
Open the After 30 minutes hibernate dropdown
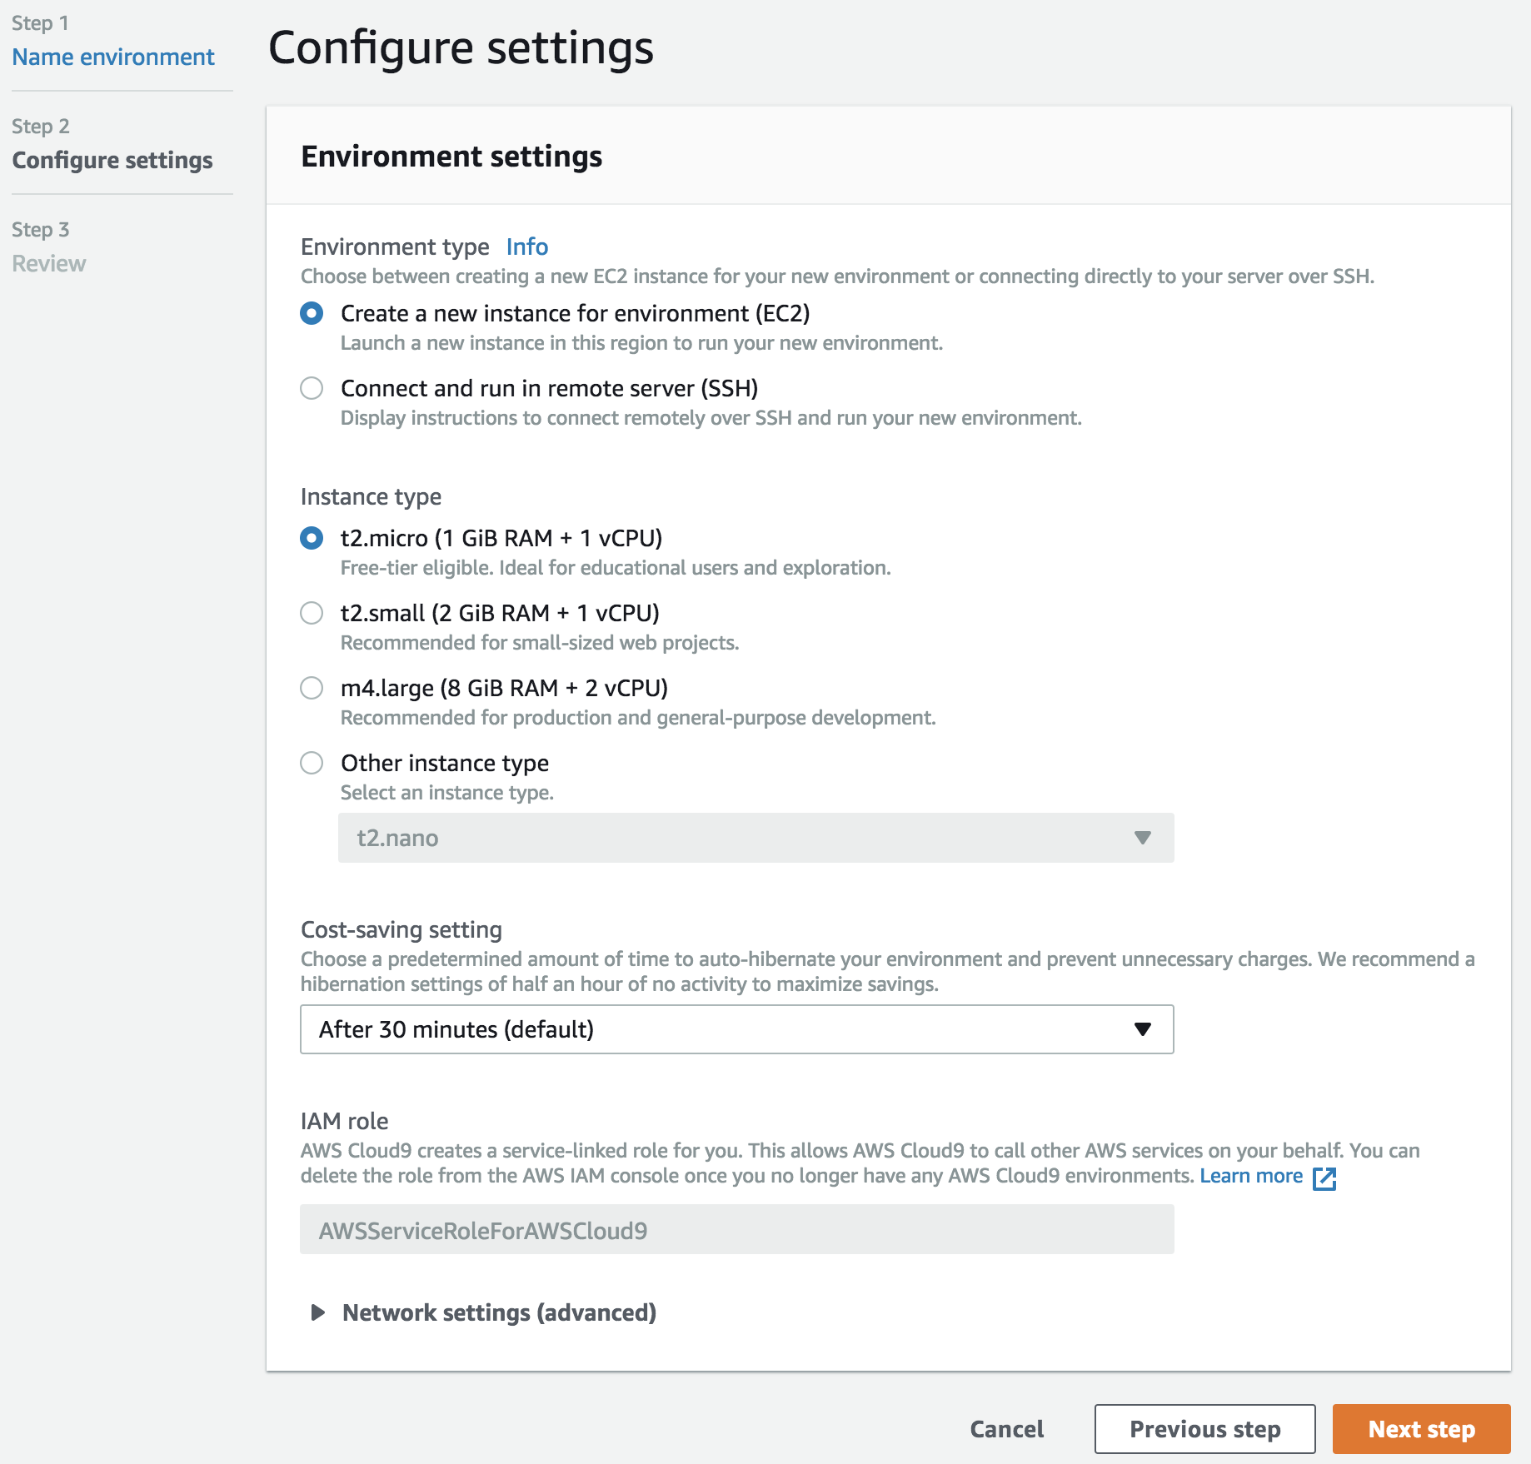(x=736, y=1029)
